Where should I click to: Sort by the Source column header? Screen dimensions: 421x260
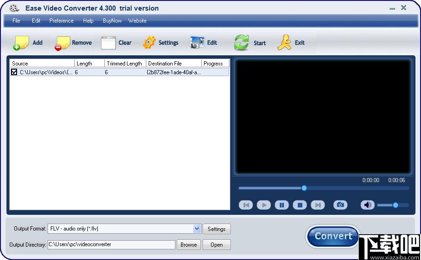coord(42,64)
